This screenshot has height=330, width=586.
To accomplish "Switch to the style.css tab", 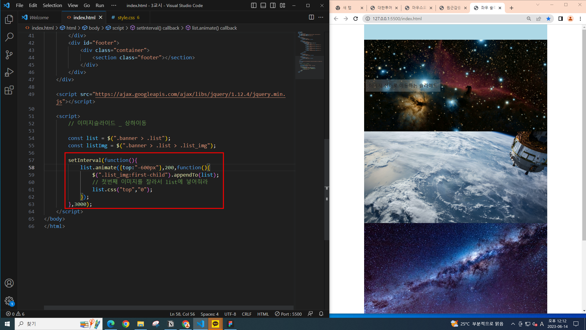I will point(126,18).
